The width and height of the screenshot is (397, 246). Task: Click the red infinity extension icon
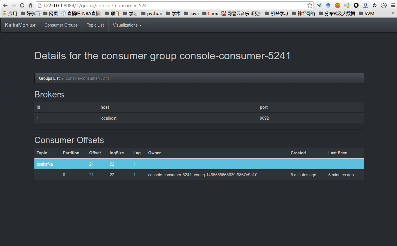point(337,5)
